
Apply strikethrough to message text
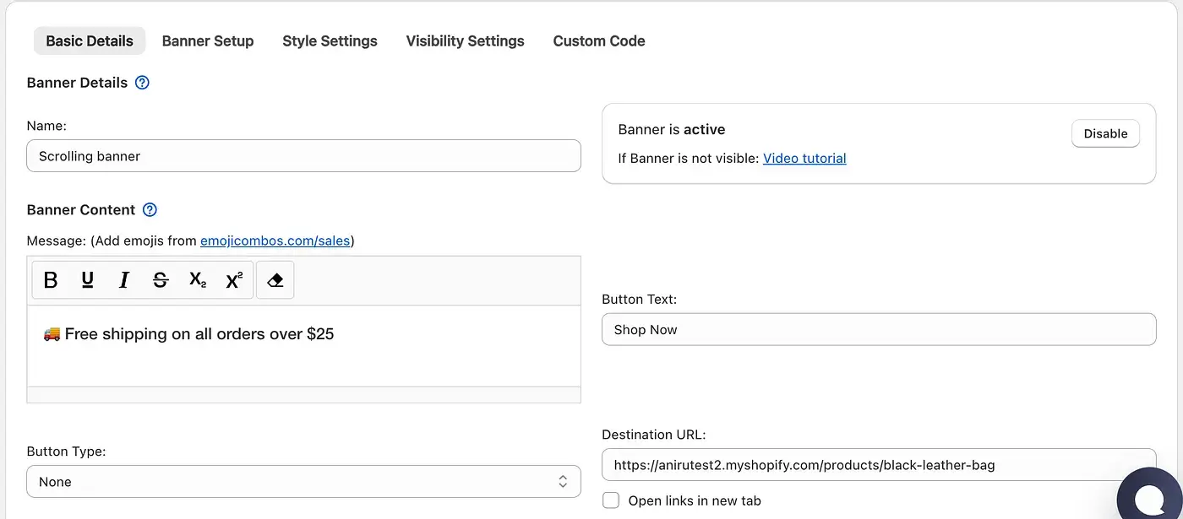pyautogui.click(x=161, y=280)
